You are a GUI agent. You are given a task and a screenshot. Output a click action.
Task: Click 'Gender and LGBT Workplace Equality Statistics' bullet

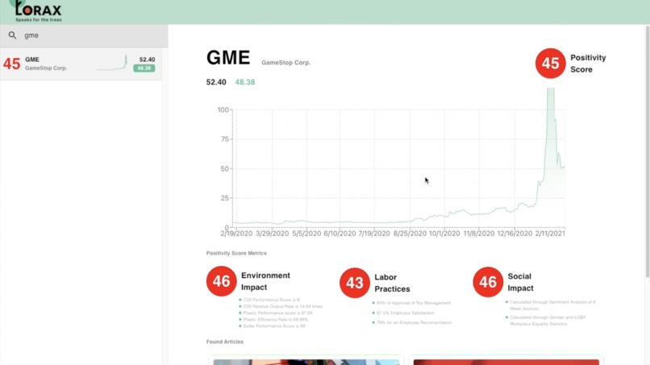[548, 321]
